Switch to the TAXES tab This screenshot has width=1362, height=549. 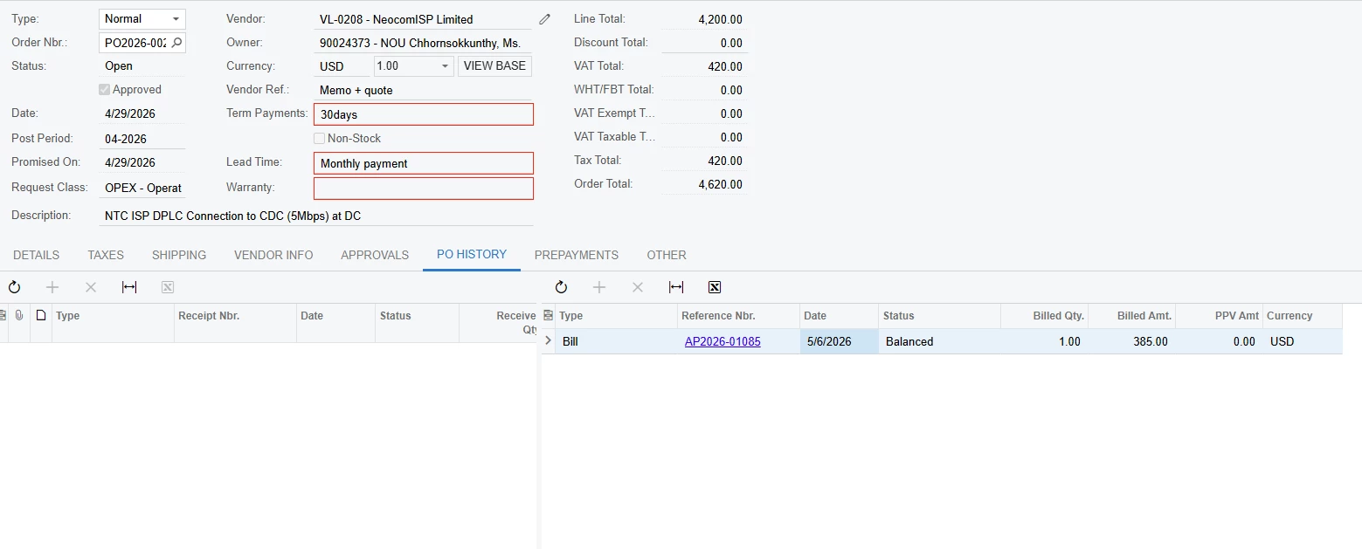[106, 255]
